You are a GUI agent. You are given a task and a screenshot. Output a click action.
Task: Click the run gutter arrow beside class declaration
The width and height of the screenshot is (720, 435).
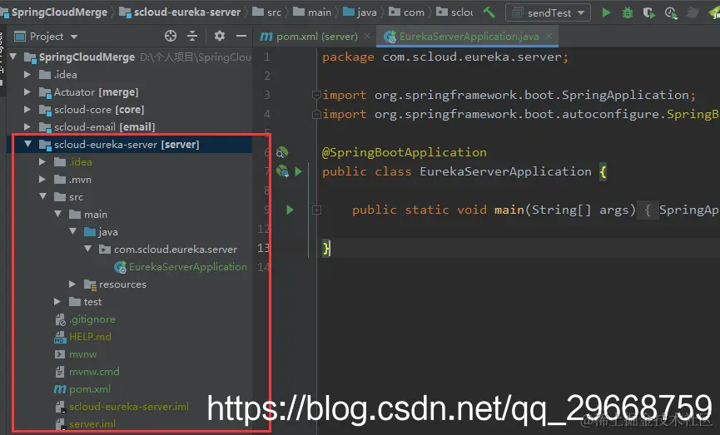[299, 171]
